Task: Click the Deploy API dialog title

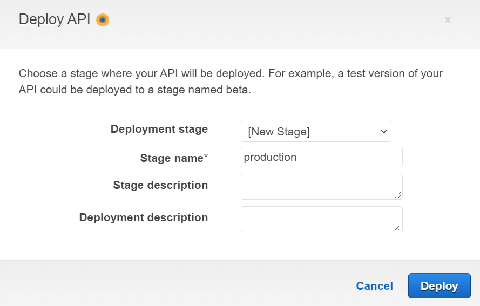Action: click(55, 20)
